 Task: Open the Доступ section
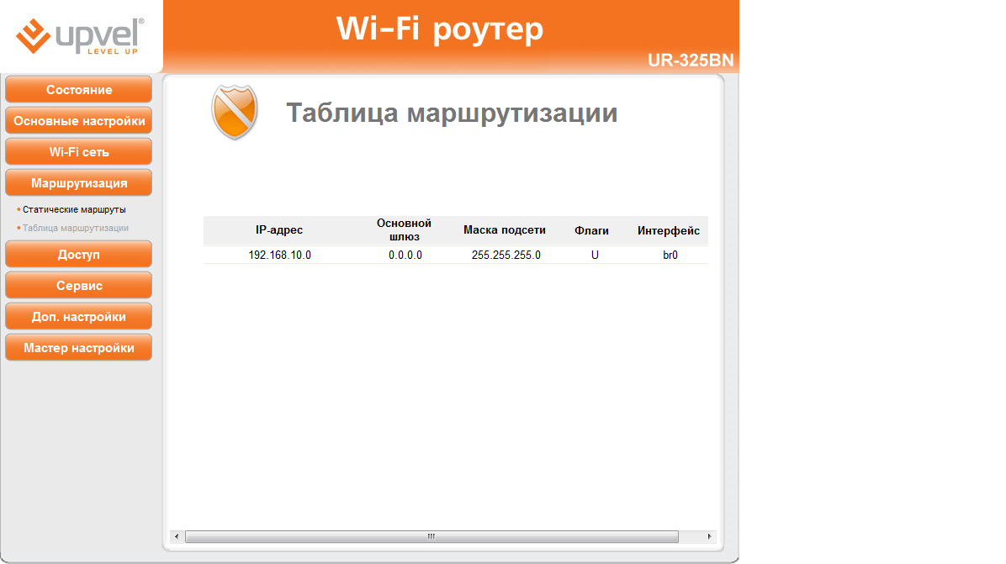point(79,255)
